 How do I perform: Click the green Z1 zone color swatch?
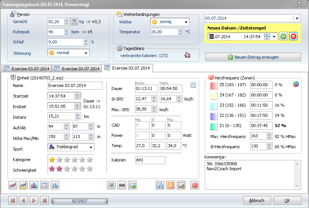point(214,126)
